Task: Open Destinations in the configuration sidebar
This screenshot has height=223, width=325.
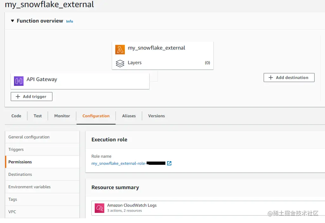Action: (x=42, y=175)
